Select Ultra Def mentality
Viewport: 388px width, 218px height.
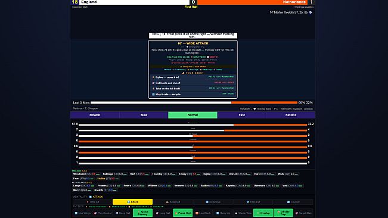click(x=253, y=202)
